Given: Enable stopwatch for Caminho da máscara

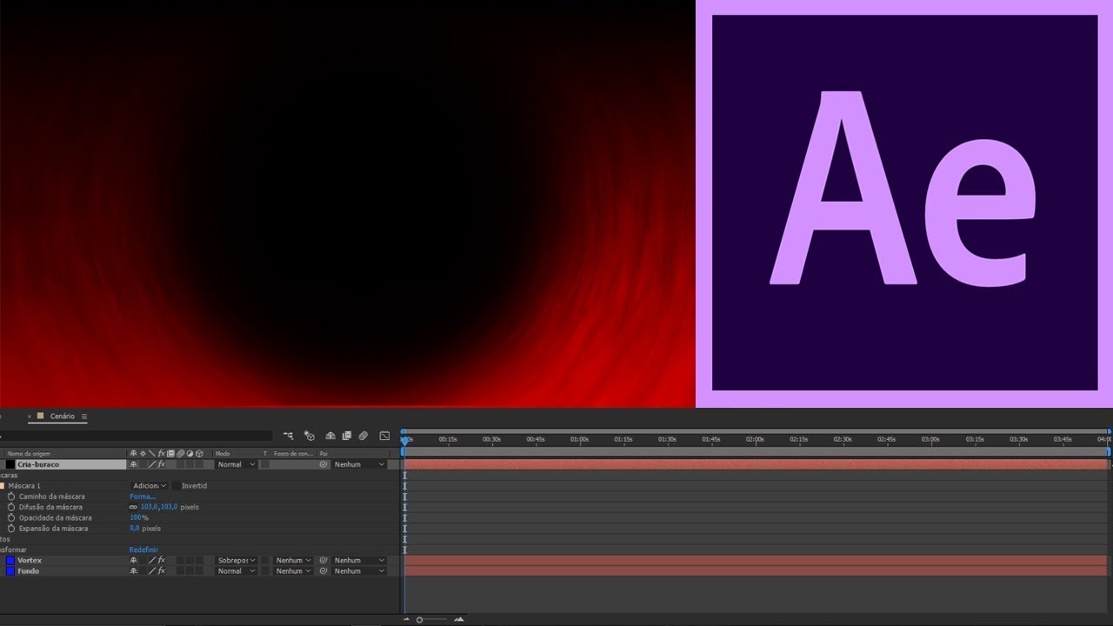Looking at the screenshot, I should [x=11, y=496].
